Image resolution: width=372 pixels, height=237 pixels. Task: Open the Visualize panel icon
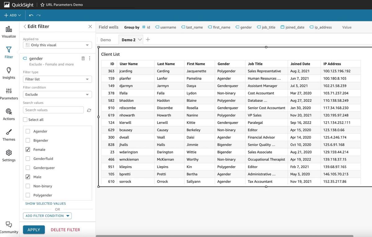point(9,29)
